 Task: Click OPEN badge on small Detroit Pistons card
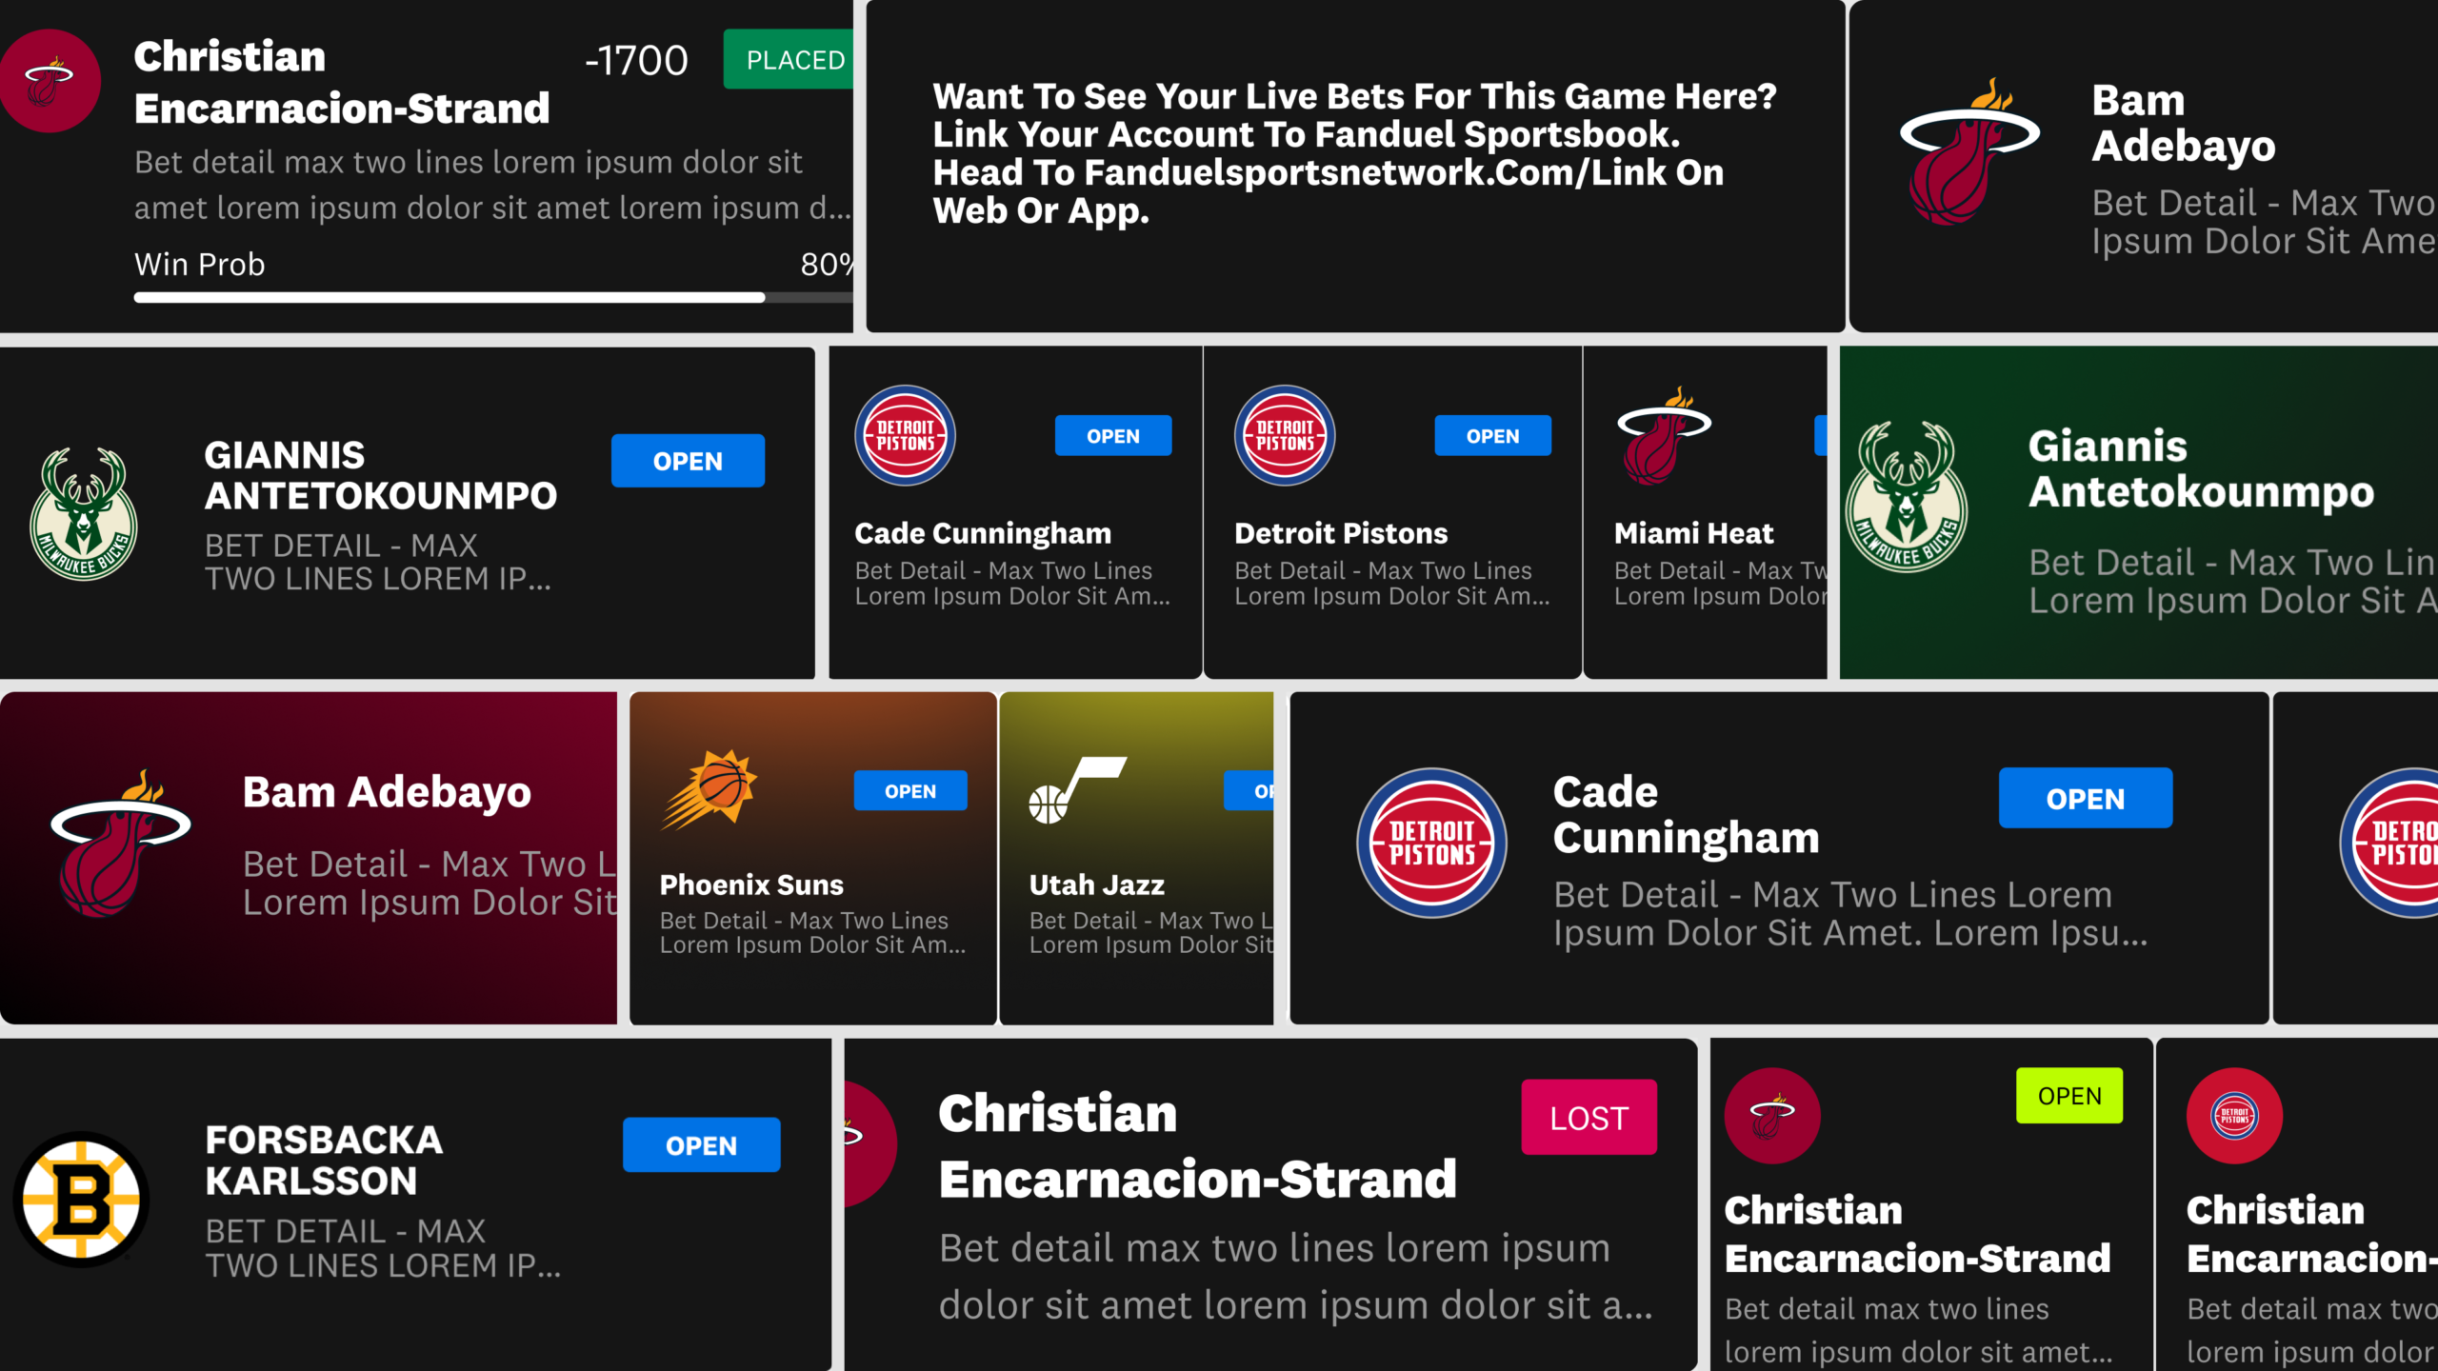click(1492, 436)
